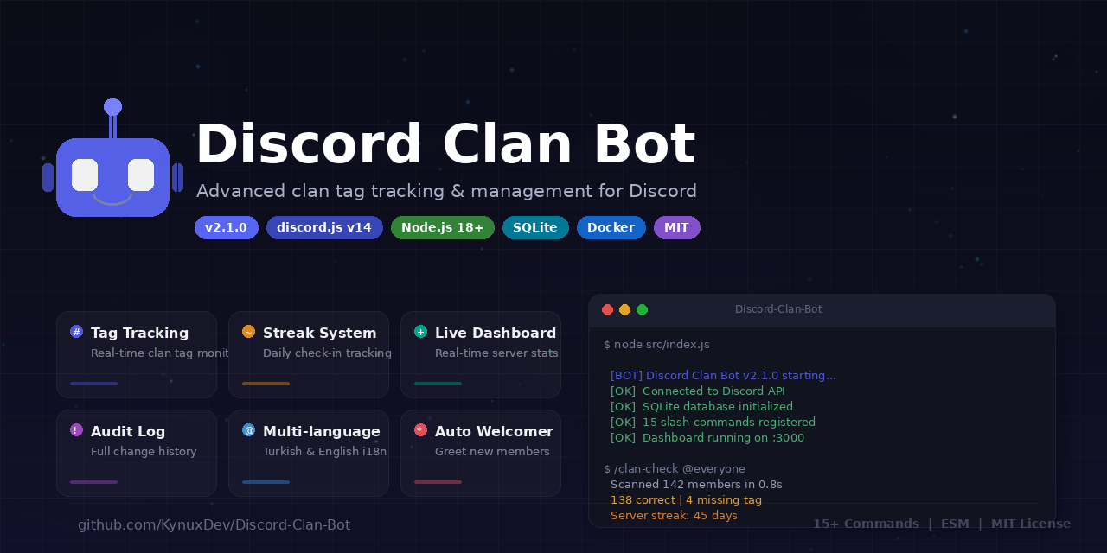Select the Streak System coin icon
Image resolution: width=1107 pixels, height=553 pixels.
[248, 331]
